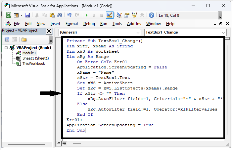Open Visual Basic Help question icon
The image size is (233, 150).
coord(152,15)
